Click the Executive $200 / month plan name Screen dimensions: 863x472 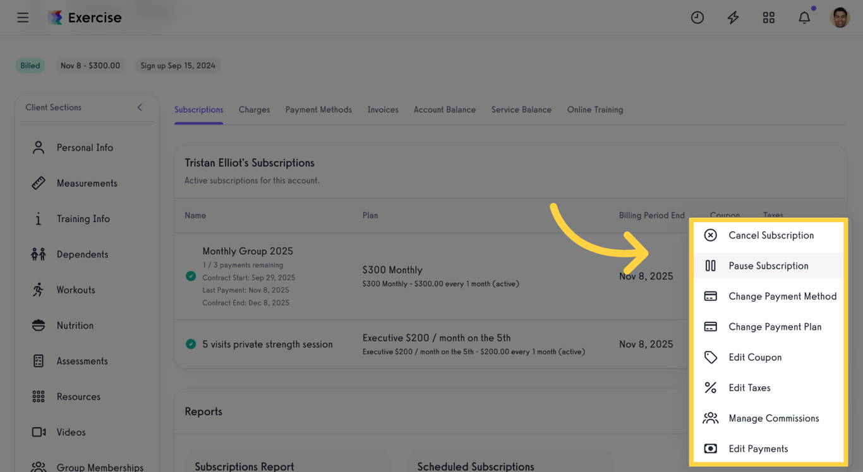tap(437, 338)
